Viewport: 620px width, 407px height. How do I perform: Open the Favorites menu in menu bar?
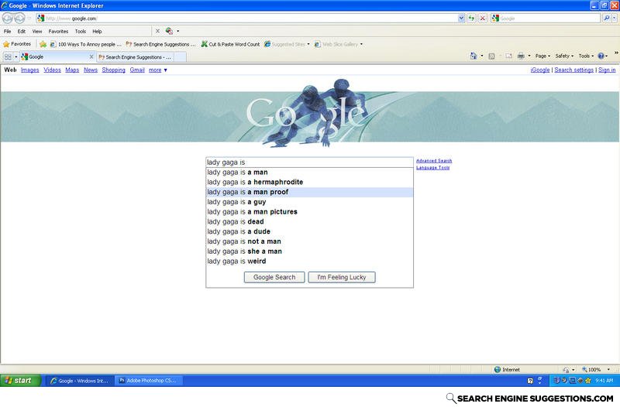[x=58, y=31]
